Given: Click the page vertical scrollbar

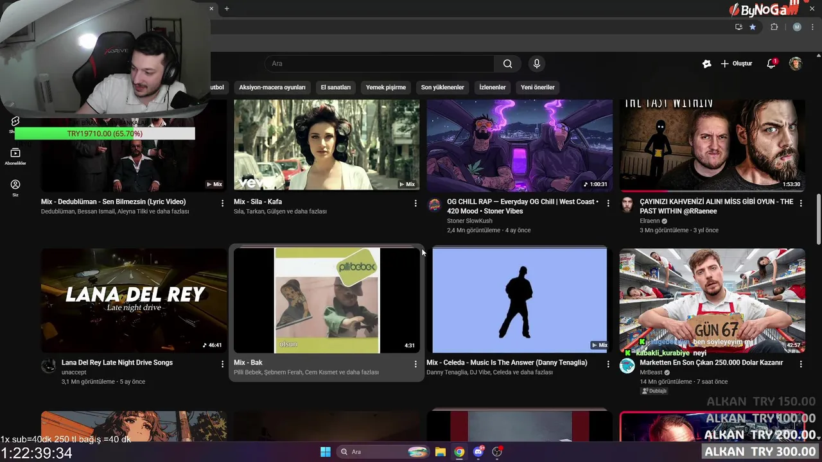Looking at the screenshot, I should pyautogui.click(x=818, y=218).
